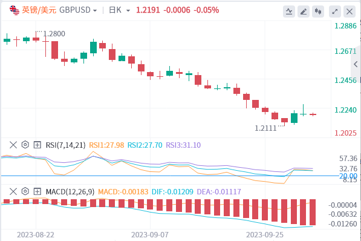Screen dimensions: 361x241
Task: Expand chart to fullscreen
Action: [335, 12]
